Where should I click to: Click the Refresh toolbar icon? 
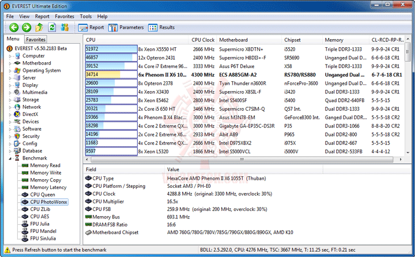click(x=52, y=27)
